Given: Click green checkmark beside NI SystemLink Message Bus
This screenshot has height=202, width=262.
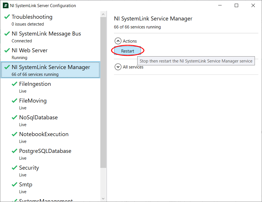Looking at the screenshot, I should [x=7, y=34].
